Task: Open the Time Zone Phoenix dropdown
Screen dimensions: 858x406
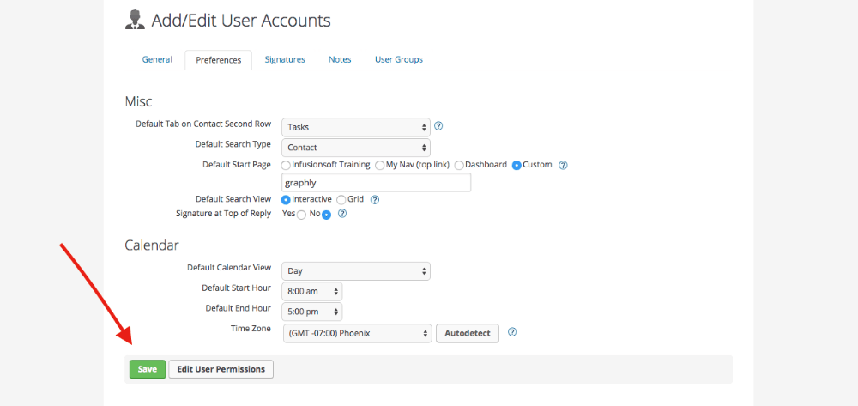Action: (x=358, y=333)
